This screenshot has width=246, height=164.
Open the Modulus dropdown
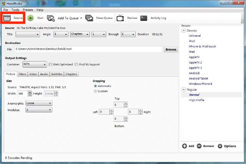[x=39, y=110]
